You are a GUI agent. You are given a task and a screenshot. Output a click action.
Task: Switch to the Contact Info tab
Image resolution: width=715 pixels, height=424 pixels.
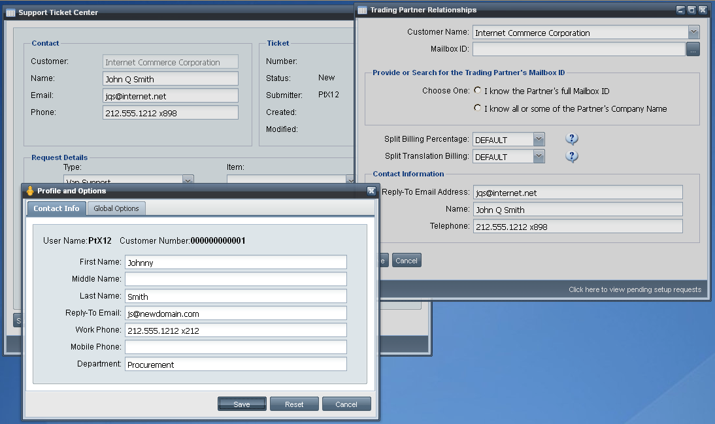click(57, 208)
